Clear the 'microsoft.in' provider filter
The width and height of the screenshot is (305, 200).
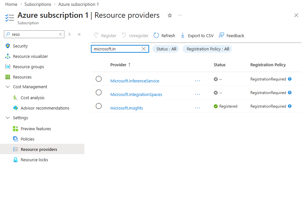[144, 49]
